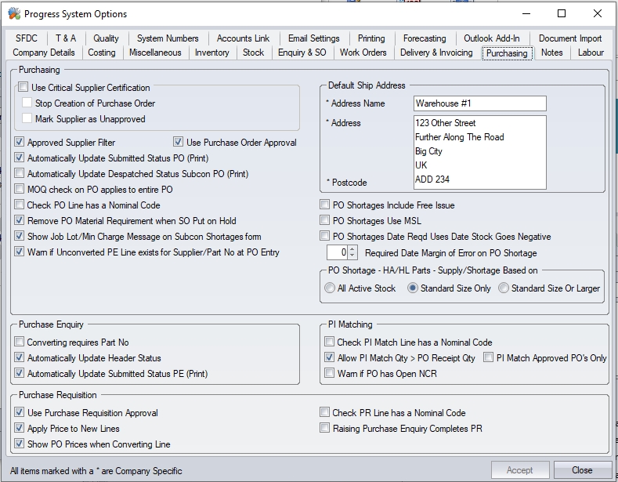Click the Accept button

(519, 470)
